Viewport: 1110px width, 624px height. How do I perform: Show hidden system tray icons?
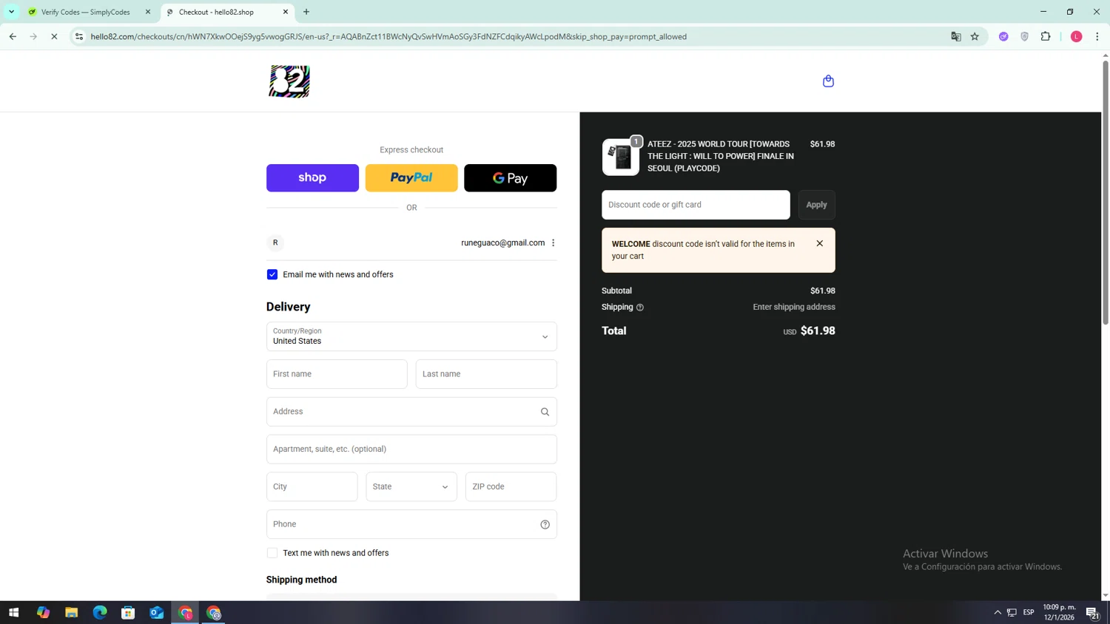998,612
